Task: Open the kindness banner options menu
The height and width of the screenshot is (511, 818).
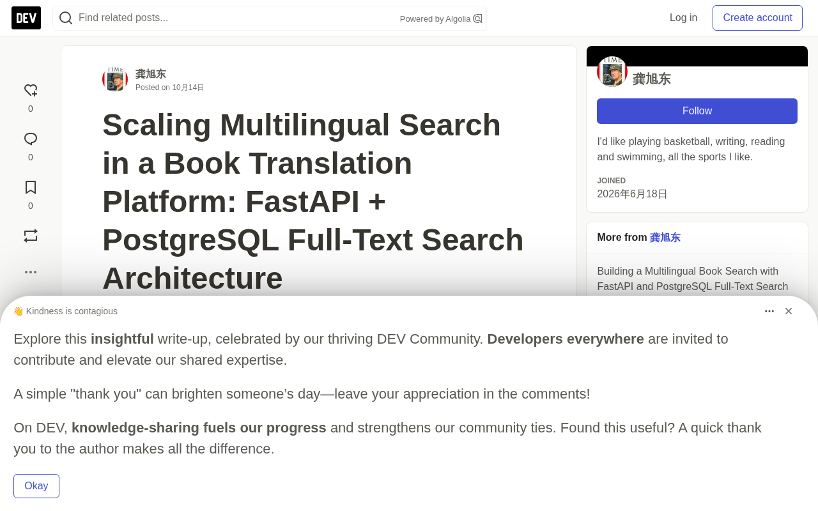Action: pos(769,311)
